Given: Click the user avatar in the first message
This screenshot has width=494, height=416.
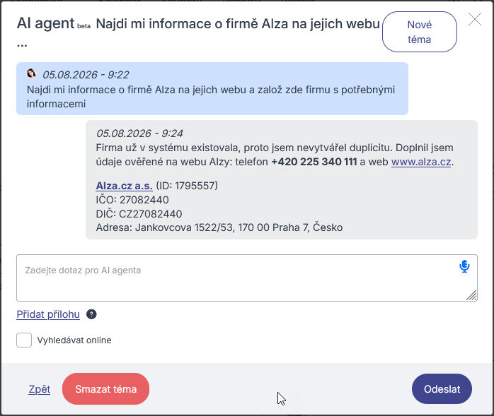Looking at the screenshot, I should pyautogui.click(x=31, y=73).
